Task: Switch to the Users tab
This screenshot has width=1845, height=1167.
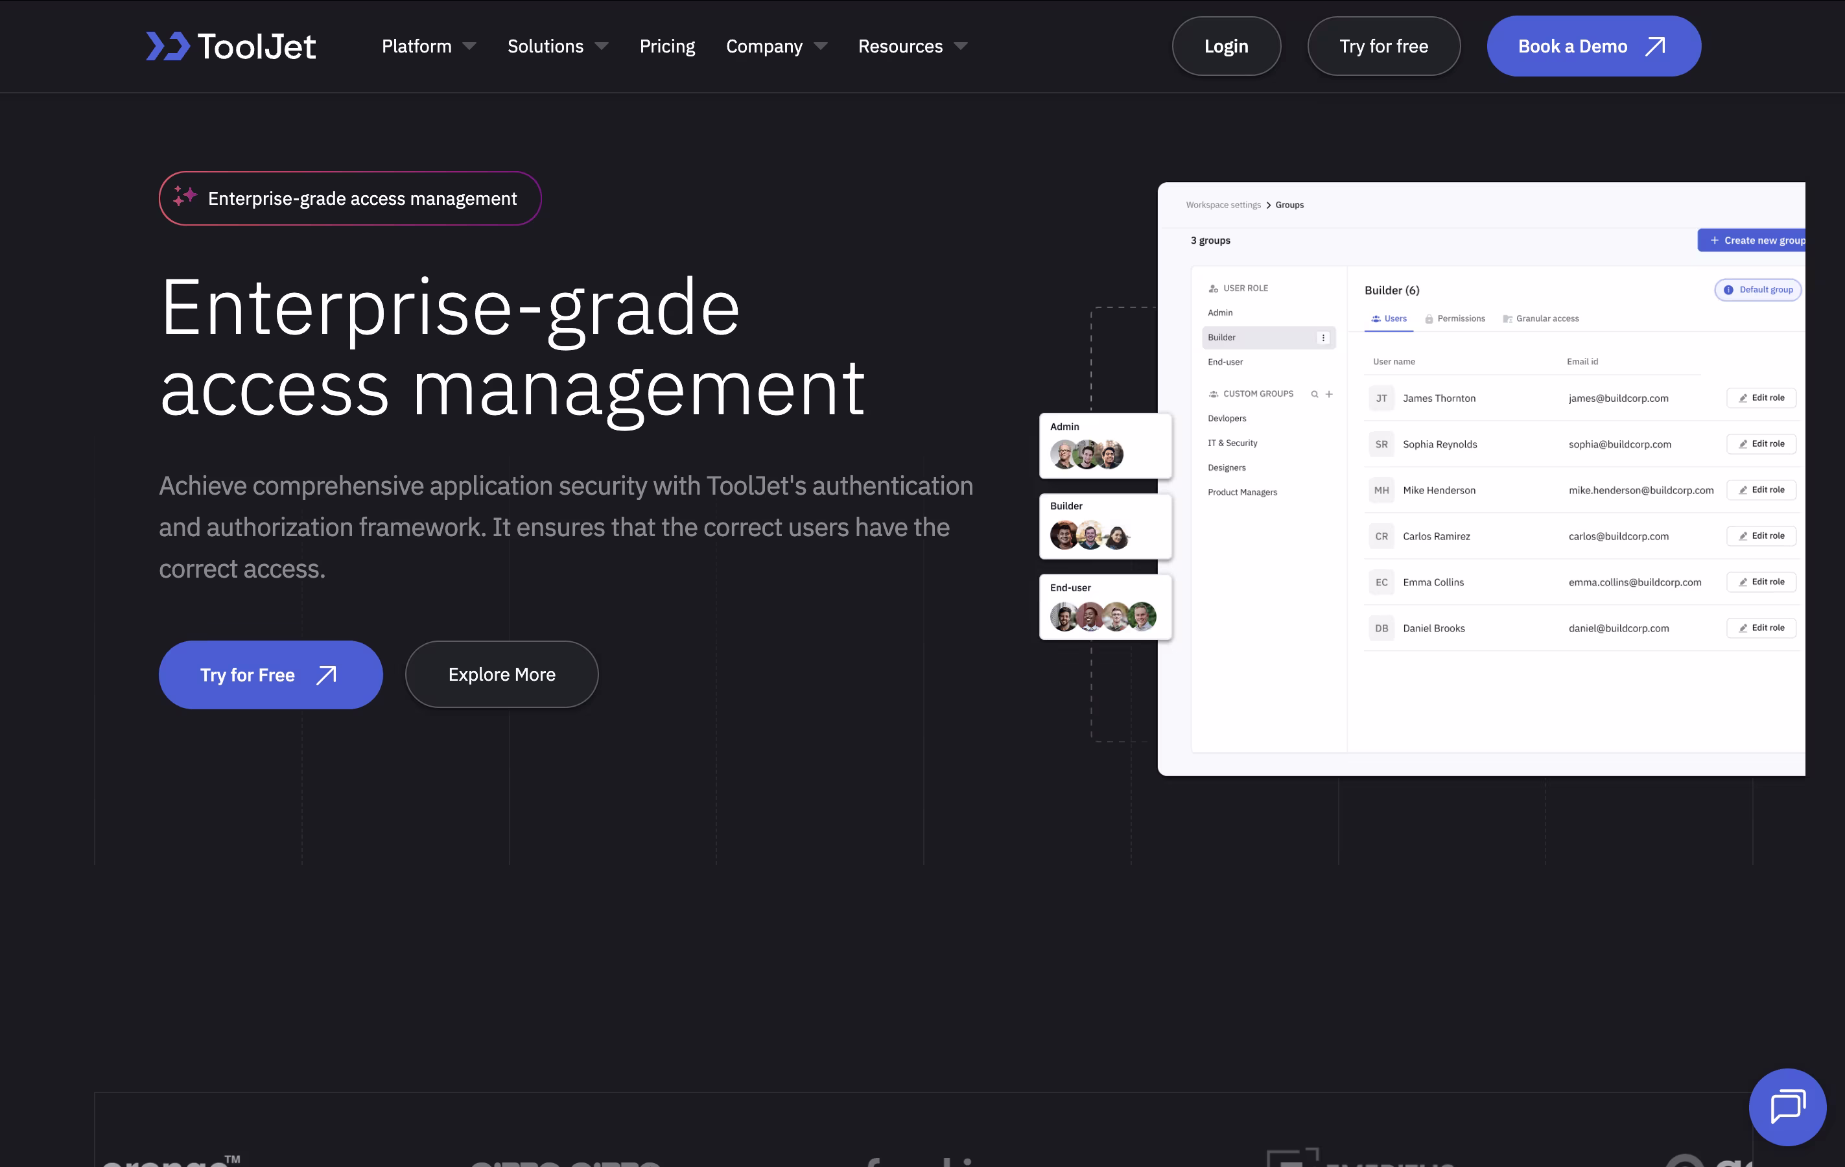Action: (x=1389, y=319)
